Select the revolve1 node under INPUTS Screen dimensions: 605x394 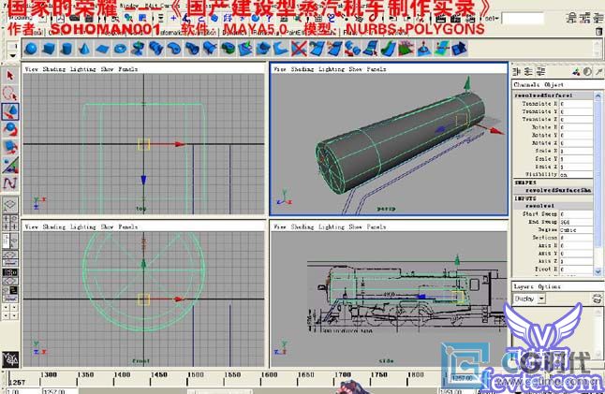tap(539, 206)
